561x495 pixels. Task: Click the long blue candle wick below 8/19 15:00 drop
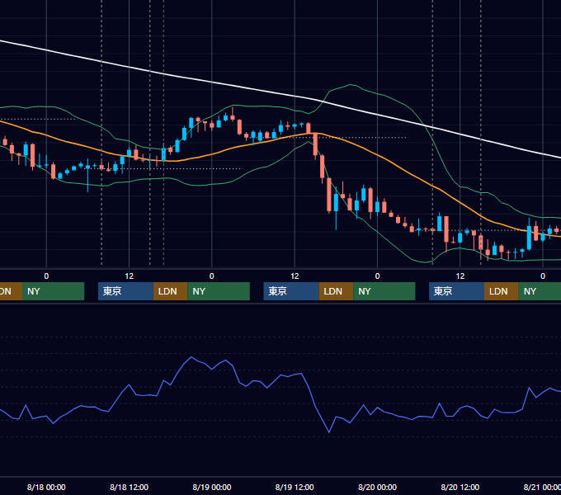pos(336,220)
